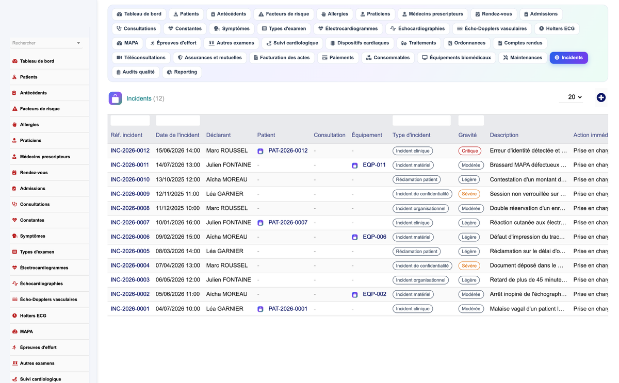Select the active Incidents tab

click(568, 58)
